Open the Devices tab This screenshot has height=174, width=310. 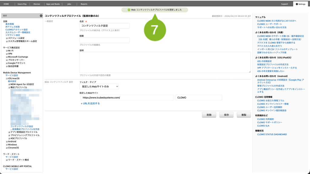coord(37,4)
